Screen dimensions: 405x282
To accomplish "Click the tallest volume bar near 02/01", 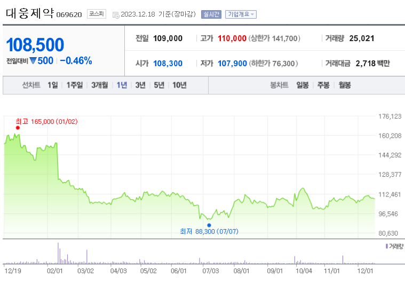I will (58, 253).
